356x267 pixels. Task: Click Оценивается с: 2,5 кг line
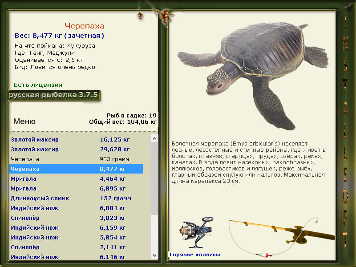tap(49, 60)
